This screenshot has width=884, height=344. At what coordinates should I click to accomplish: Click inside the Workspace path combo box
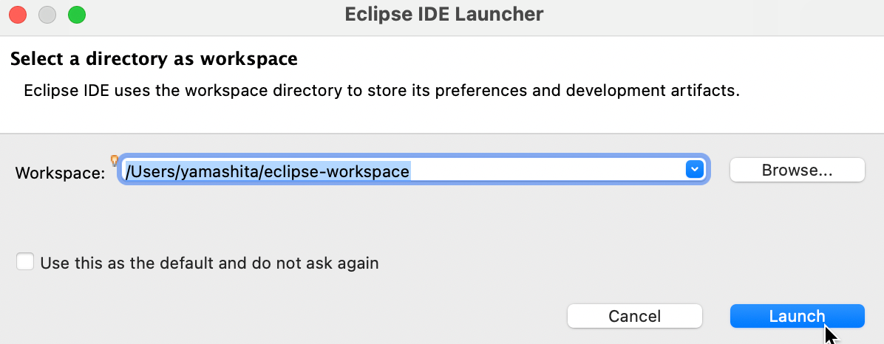click(414, 170)
